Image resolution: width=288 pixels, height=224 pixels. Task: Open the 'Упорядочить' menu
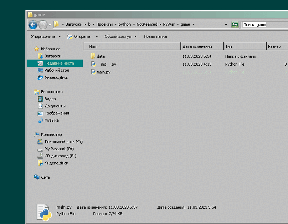coord(46,36)
